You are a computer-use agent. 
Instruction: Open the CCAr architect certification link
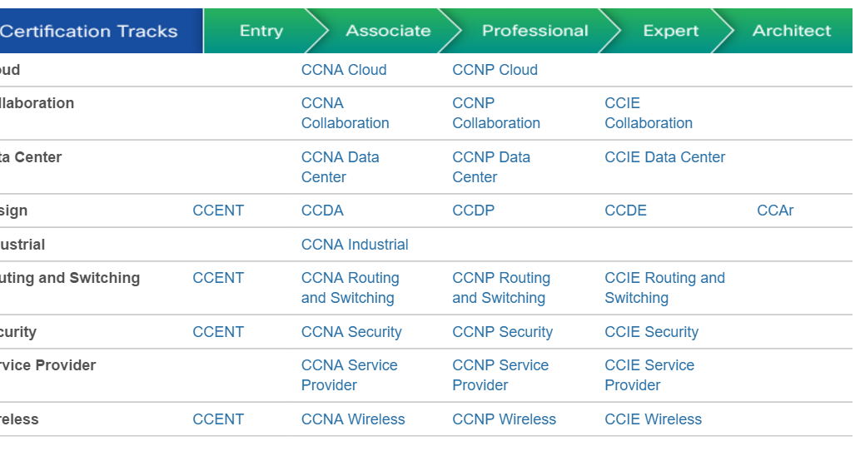tap(775, 211)
